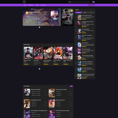Viewport: 118px width, 118px height.
Task: Open The Extra's Academy Survival Guide cover
Action: pyautogui.click(x=48, y=53)
